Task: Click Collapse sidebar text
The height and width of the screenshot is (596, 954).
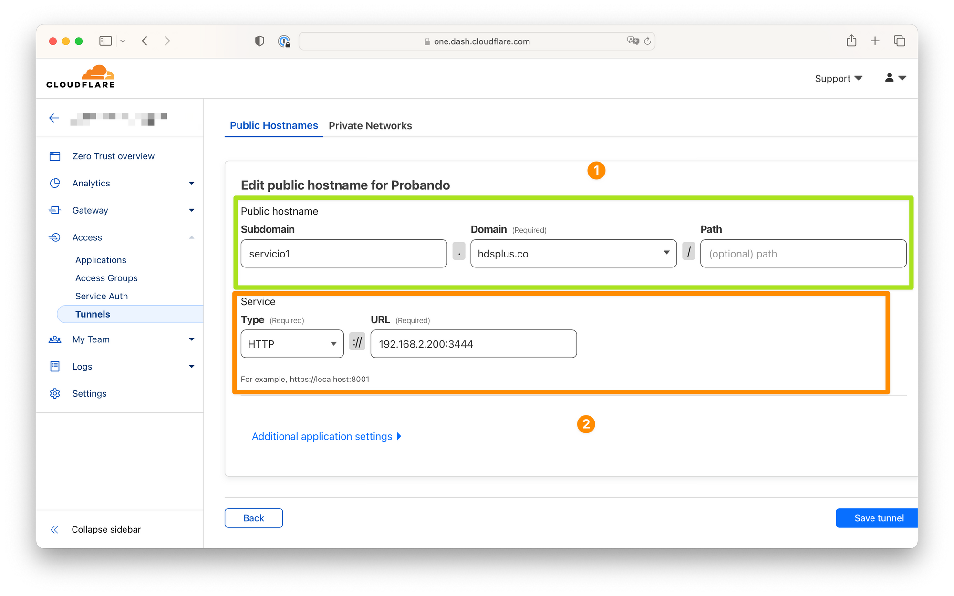Action: point(106,529)
